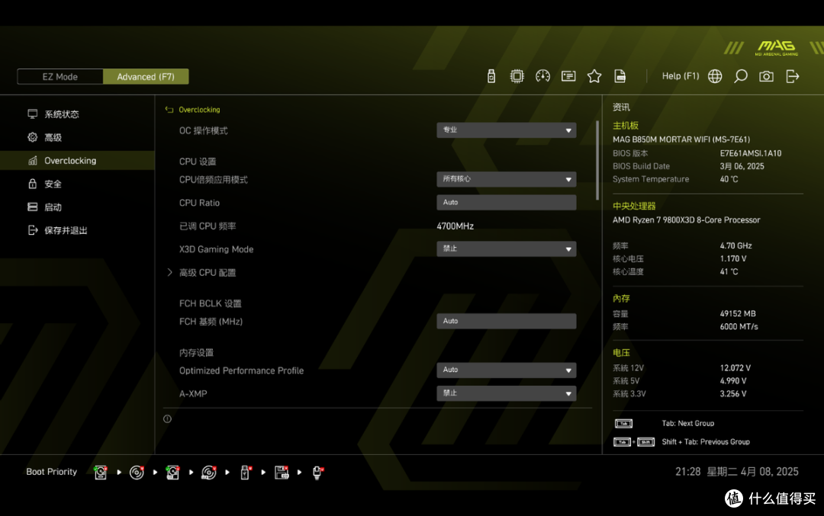
Task: Open the 系统状态 sidebar menu
Action: [x=61, y=114]
